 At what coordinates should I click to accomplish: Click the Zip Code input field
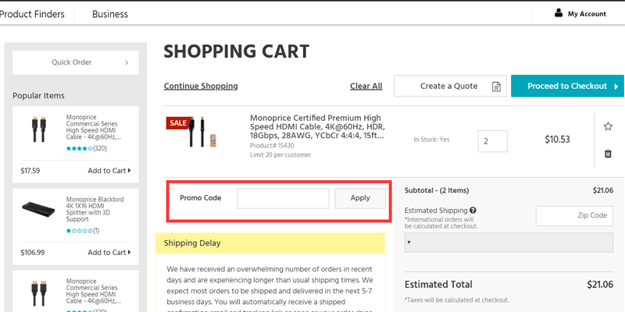click(x=574, y=215)
